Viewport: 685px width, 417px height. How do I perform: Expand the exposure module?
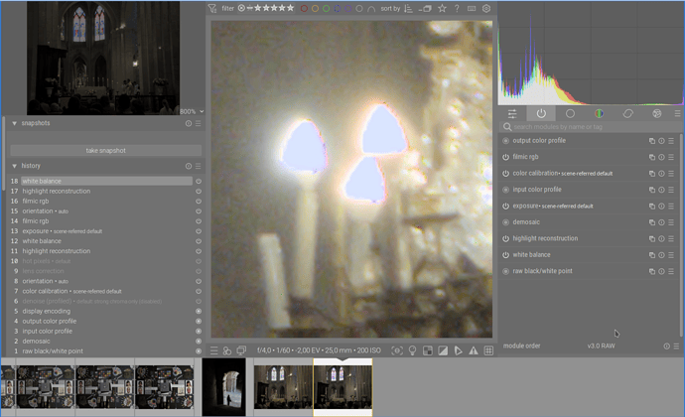pos(553,206)
